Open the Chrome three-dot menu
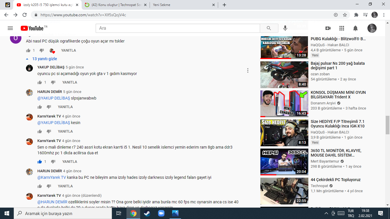Viewport: 390px width, 219px height. (384, 15)
